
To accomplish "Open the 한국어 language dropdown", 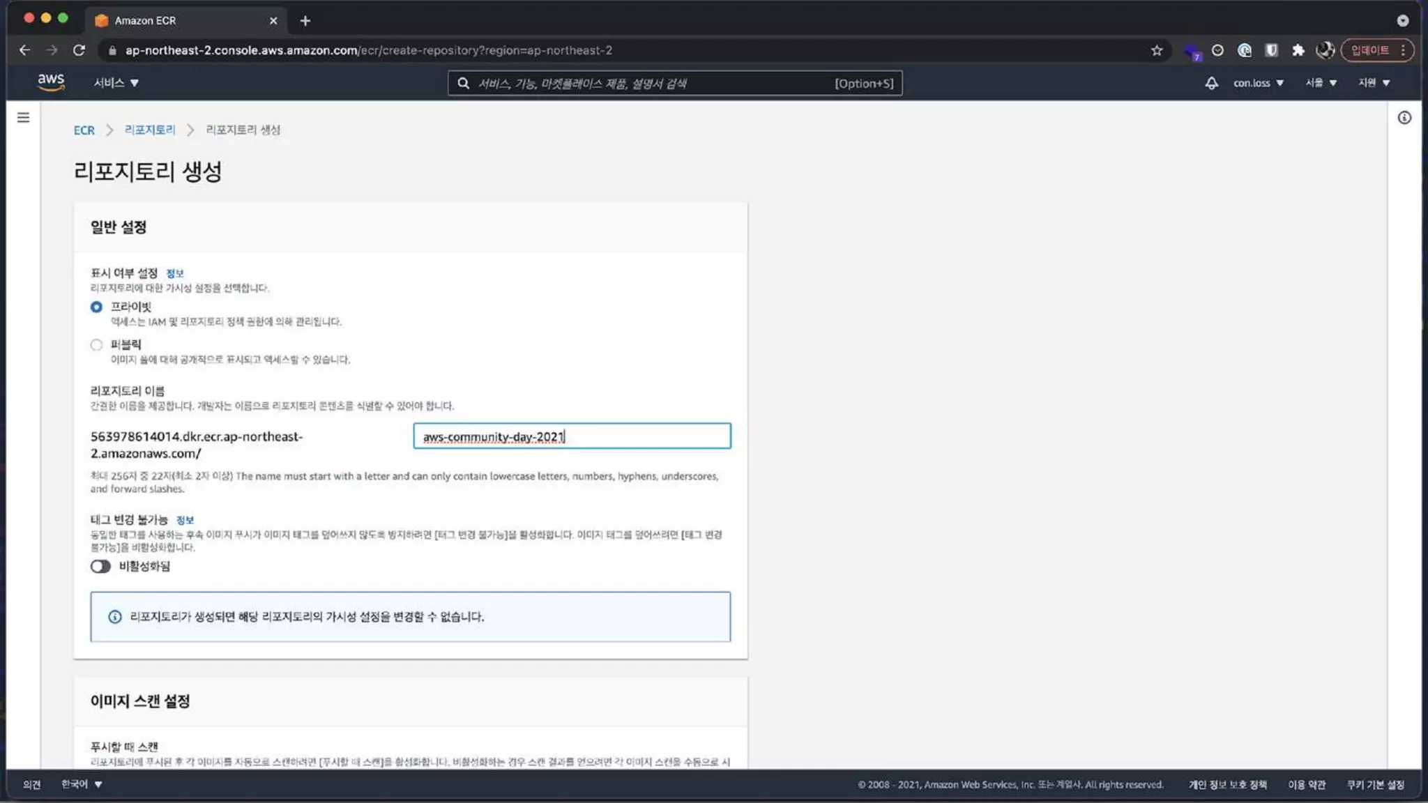I will (x=82, y=784).
